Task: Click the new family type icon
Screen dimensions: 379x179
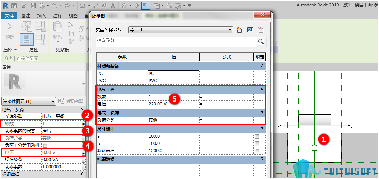Action: (239, 30)
